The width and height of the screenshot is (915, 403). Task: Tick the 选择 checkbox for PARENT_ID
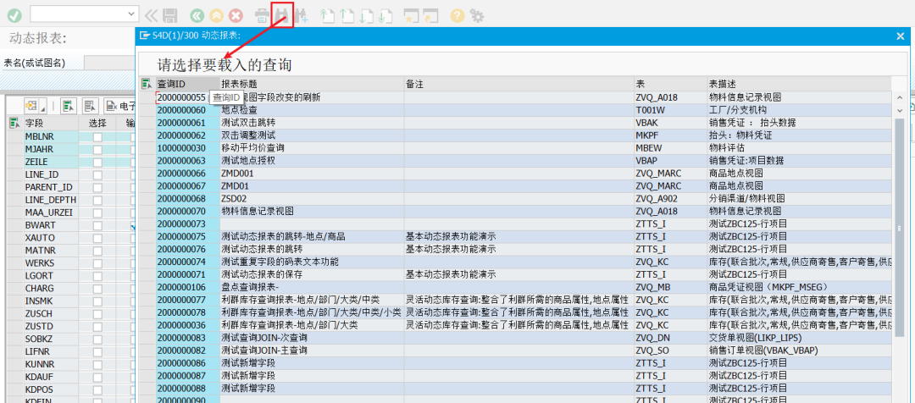click(97, 187)
